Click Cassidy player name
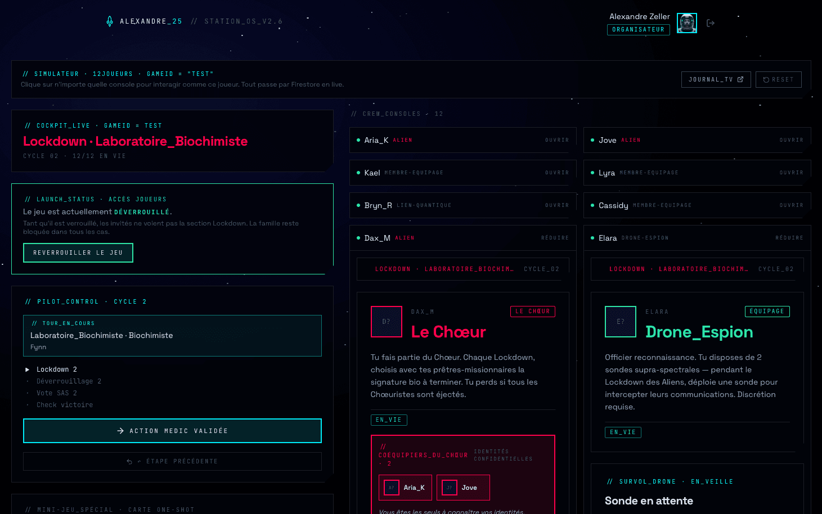This screenshot has width=822, height=514. click(x=613, y=205)
